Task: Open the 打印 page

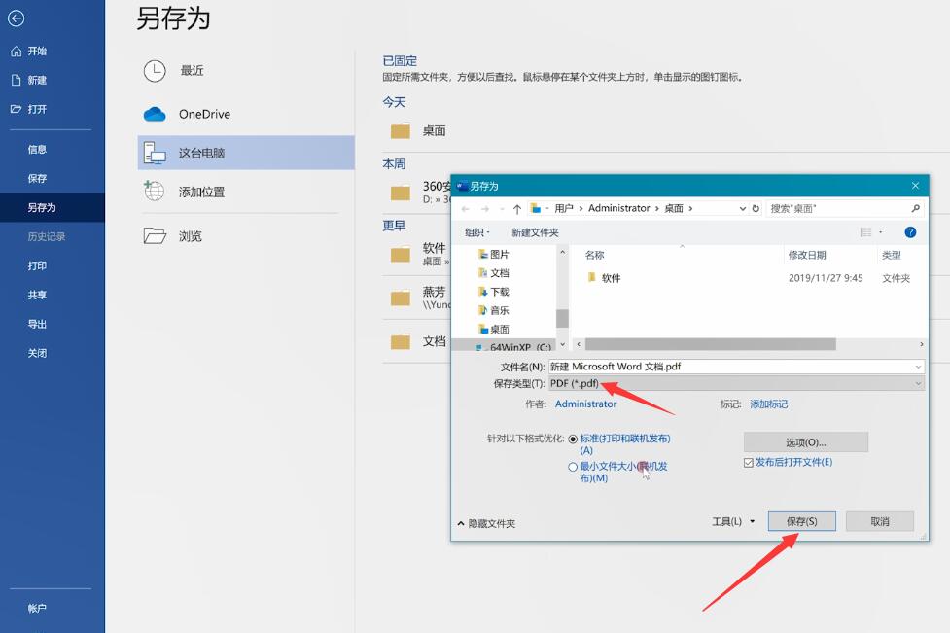Action: (37, 265)
